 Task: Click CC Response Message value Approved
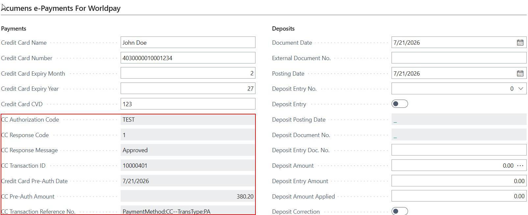188,150
